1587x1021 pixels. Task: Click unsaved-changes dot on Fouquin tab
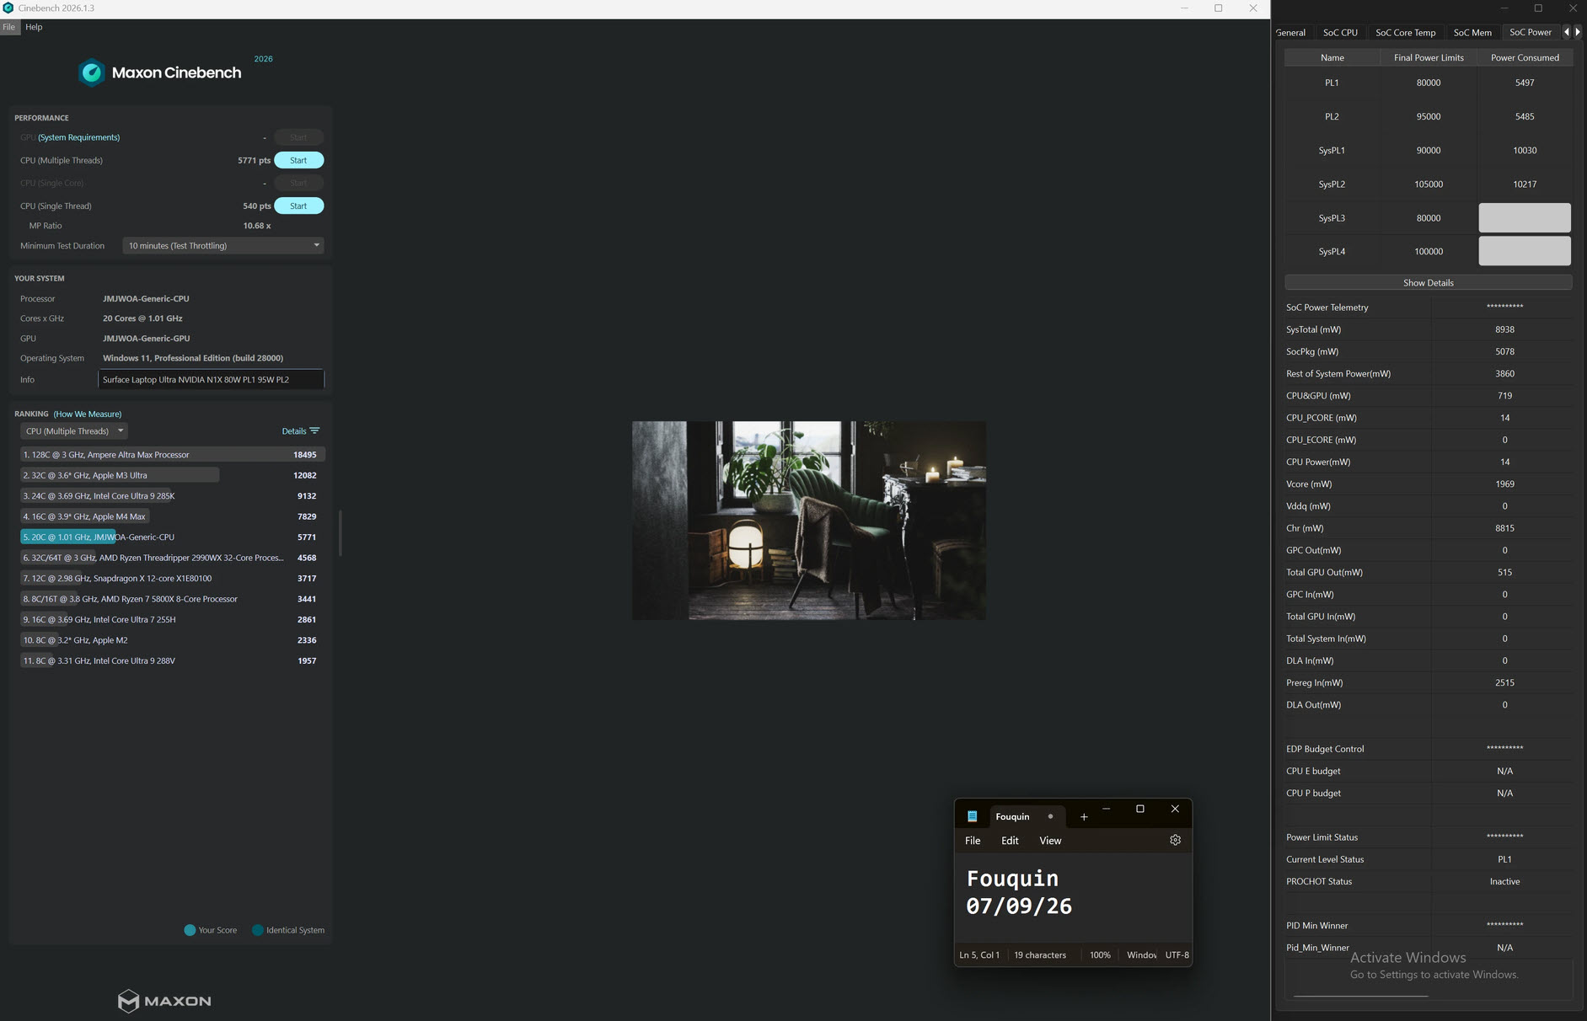[x=1050, y=816]
